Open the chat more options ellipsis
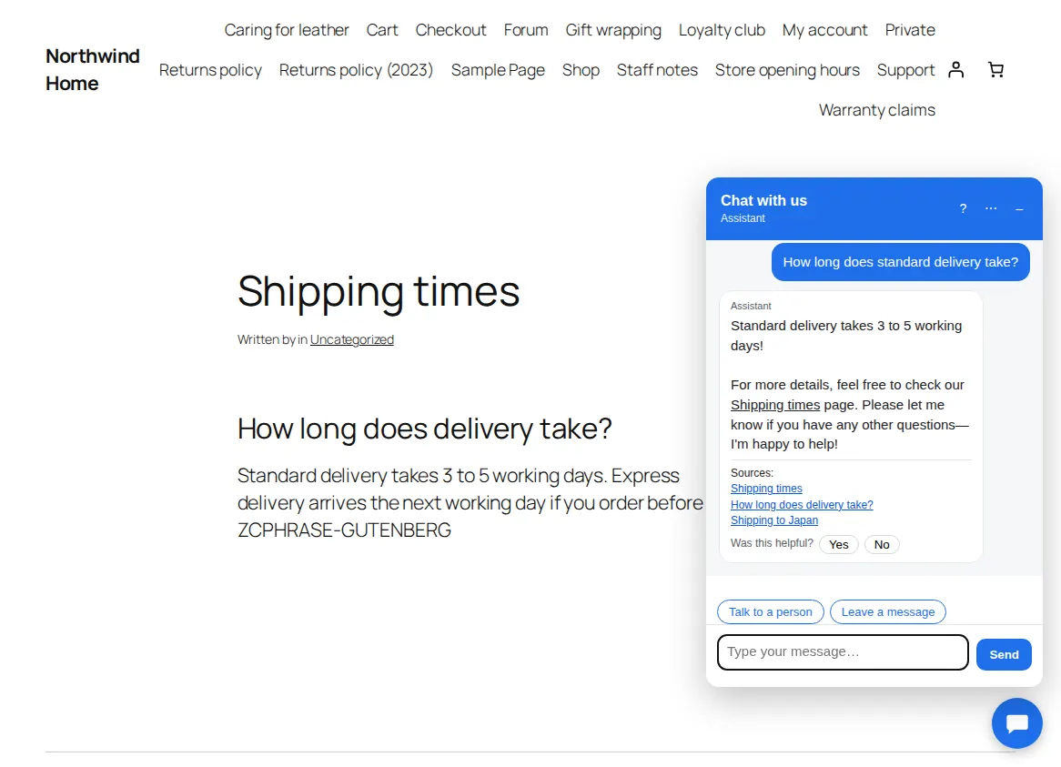Image resolution: width=1061 pixels, height=767 pixels. [x=991, y=208]
